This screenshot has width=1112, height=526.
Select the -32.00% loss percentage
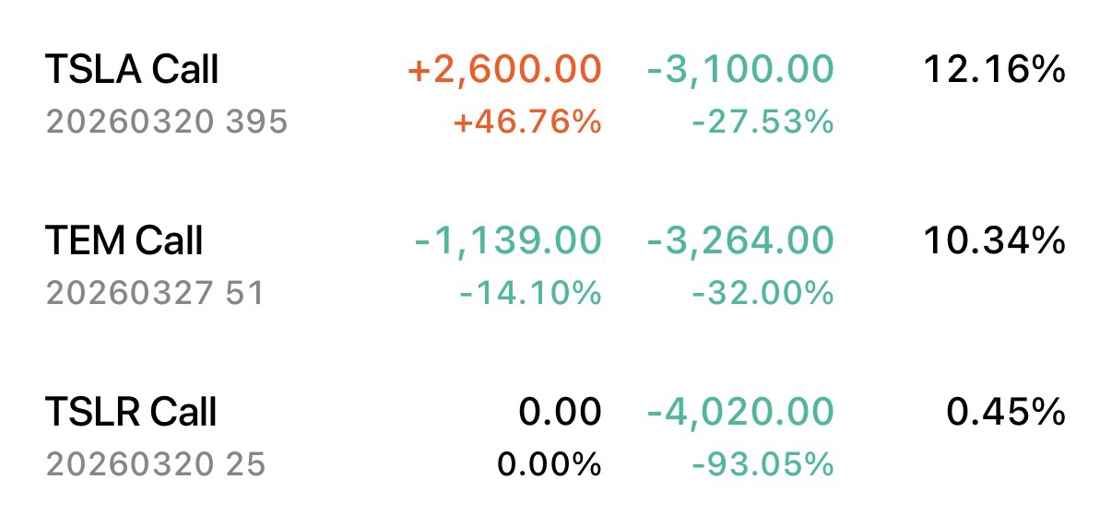click(763, 294)
